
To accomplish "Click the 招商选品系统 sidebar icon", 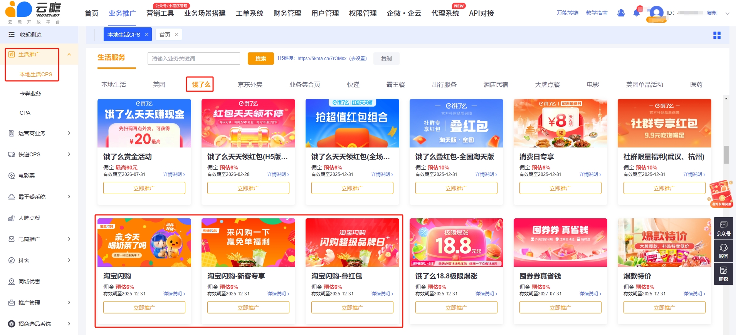I will coord(12,324).
